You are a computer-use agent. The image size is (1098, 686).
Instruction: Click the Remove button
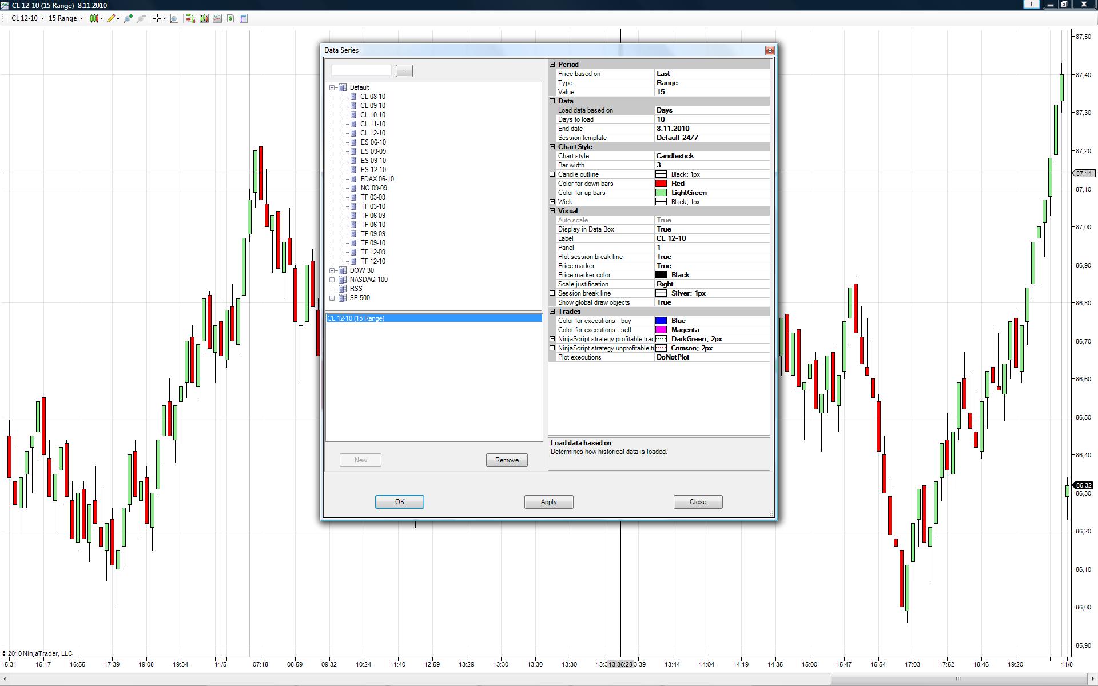507,460
